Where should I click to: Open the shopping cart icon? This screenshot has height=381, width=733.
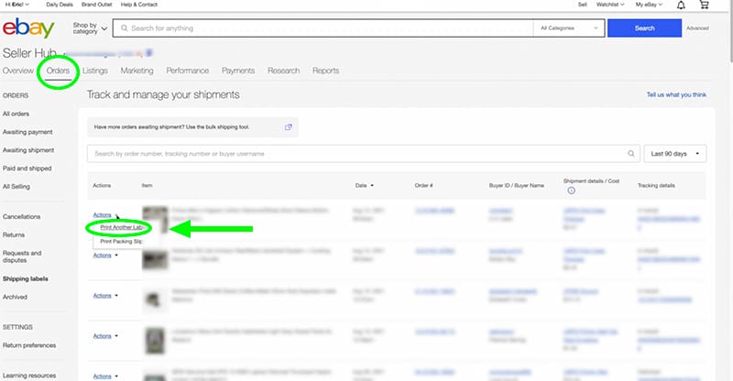click(x=704, y=5)
